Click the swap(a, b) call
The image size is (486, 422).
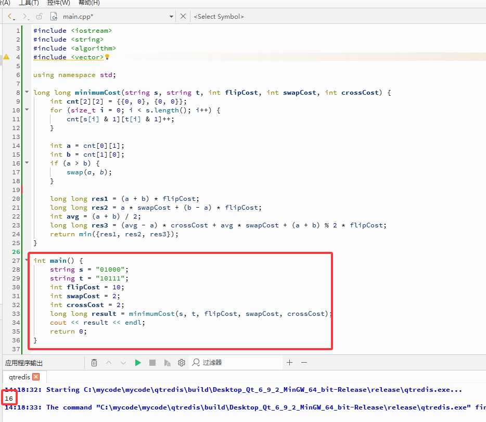(89, 172)
